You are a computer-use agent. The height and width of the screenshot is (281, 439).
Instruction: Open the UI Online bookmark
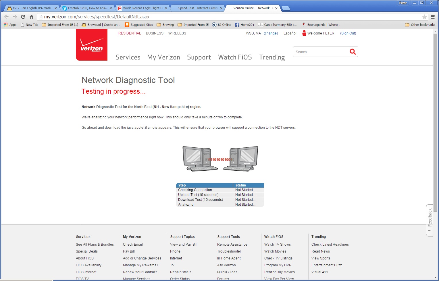pyautogui.click(x=222, y=25)
